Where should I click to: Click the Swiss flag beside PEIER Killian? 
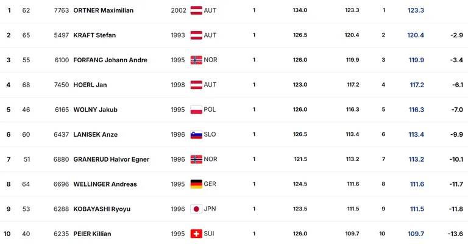[x=196, y=234]
